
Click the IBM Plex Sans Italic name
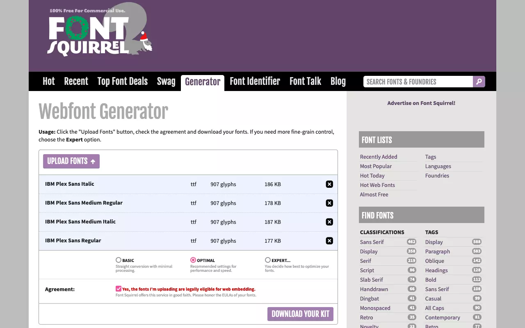[x=70, y=184]
